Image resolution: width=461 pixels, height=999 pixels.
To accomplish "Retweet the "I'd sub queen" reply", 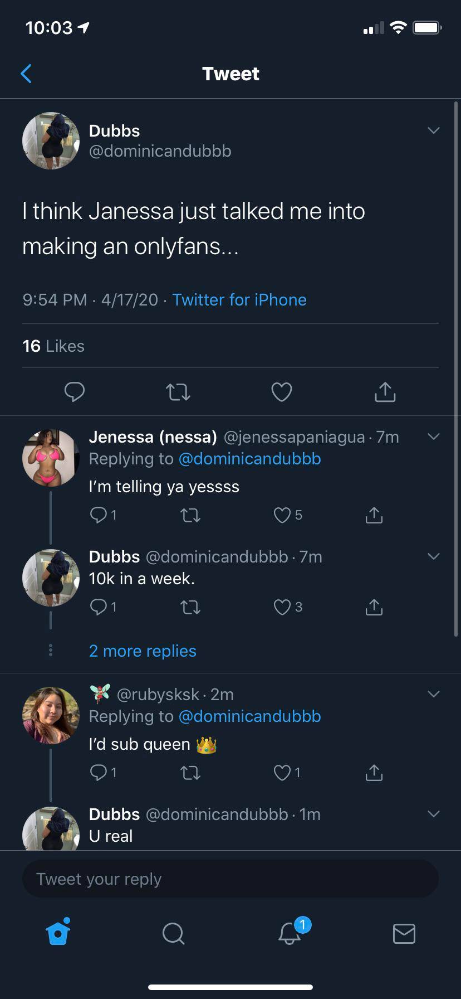I will coord(190,773).
